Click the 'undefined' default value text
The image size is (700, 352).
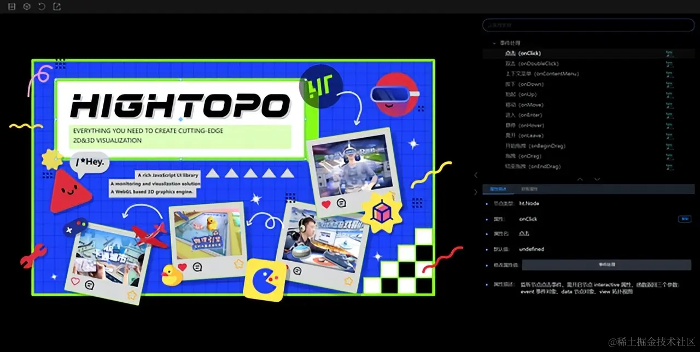(532, 249)
